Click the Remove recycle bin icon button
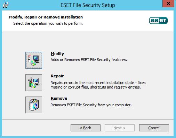Viewport: 176px width, 138px height. [x=34, y=105]
